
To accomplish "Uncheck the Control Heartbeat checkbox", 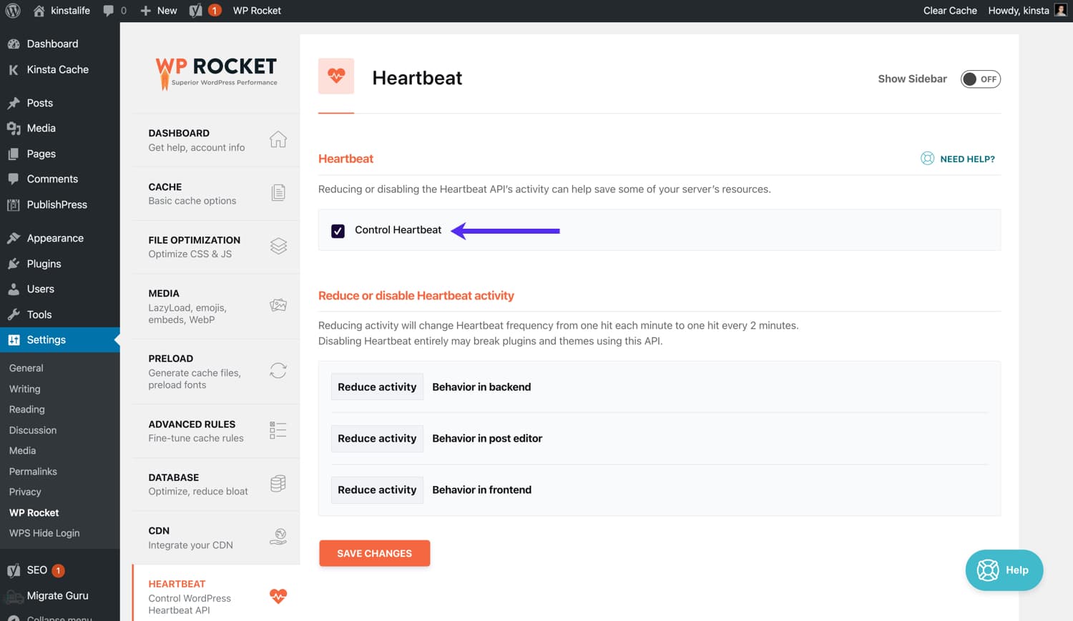I will click(338, 230).
